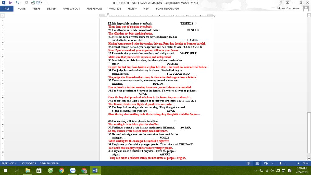Open the Windows Start menu

coord(5,170)
